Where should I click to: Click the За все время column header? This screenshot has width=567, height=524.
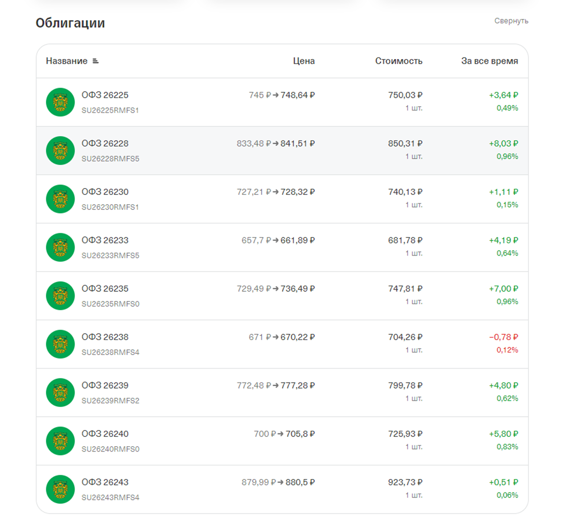489,61
